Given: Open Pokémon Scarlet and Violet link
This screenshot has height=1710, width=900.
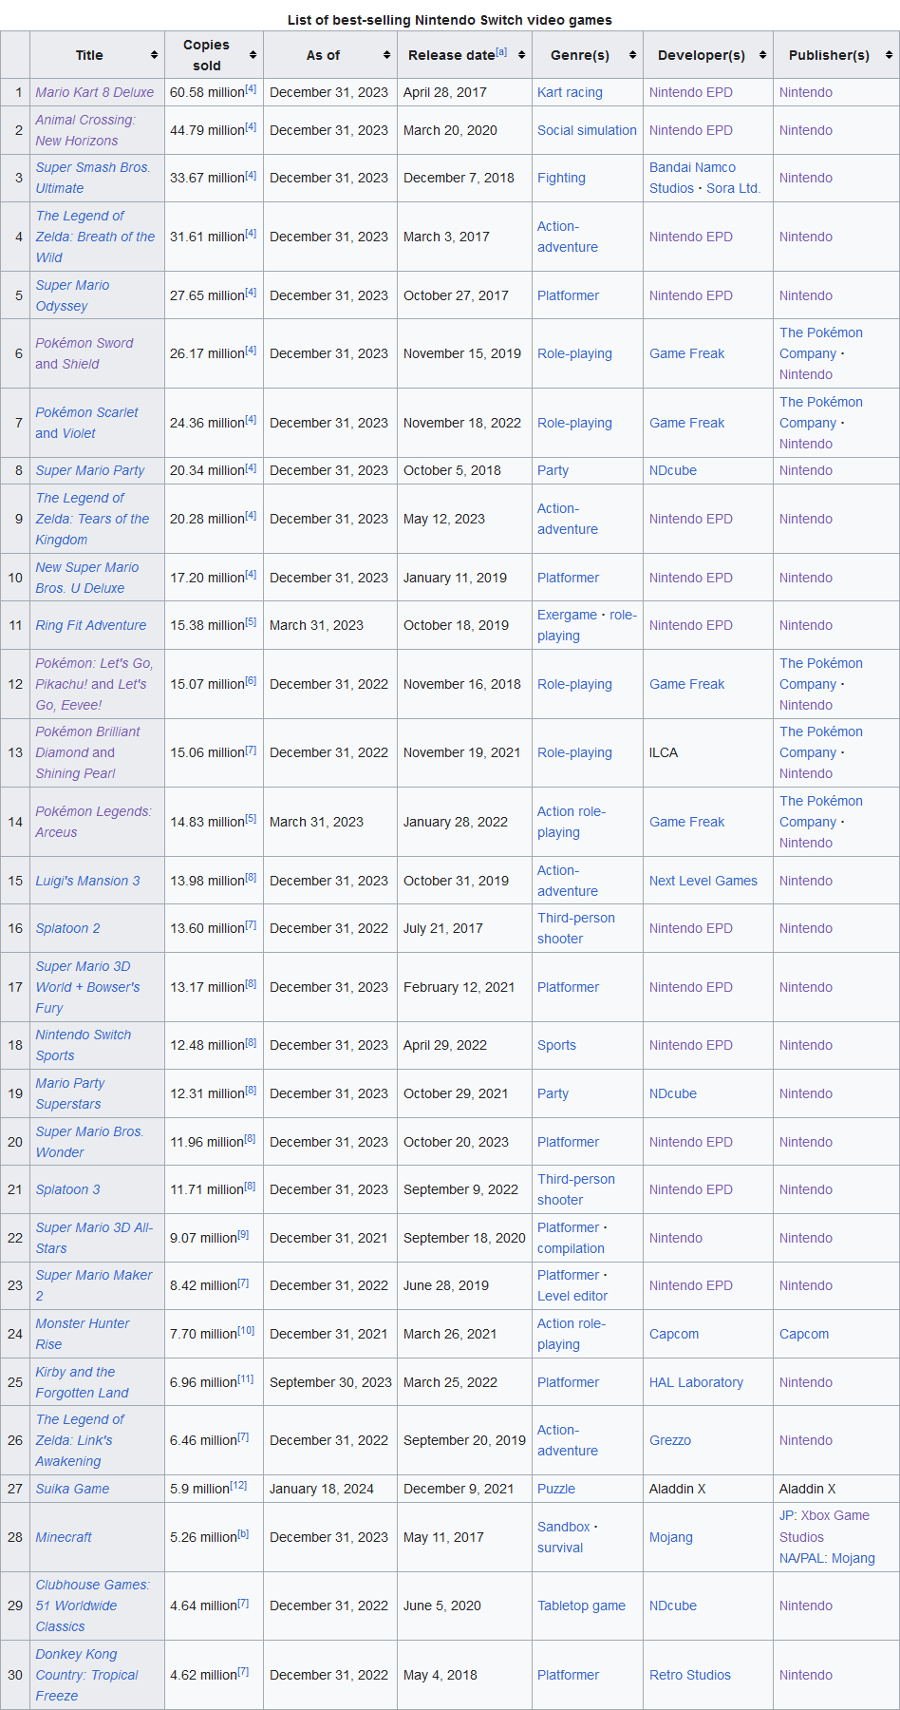Looking at the screenshot, I should [x=86, y=423].
